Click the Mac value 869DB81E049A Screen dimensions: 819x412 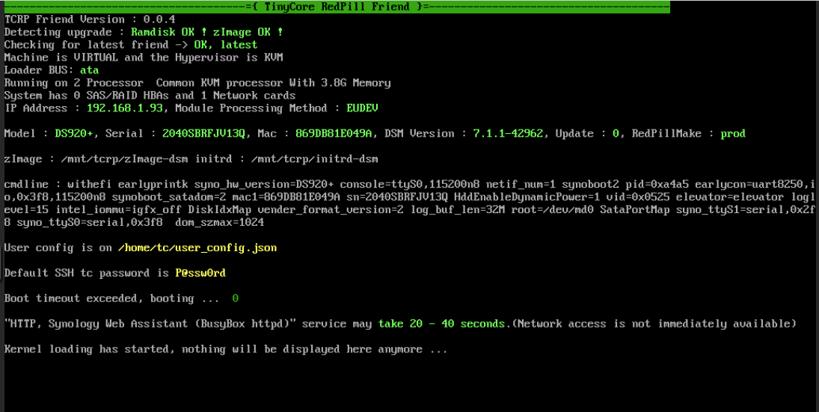[x=334, y=134]
